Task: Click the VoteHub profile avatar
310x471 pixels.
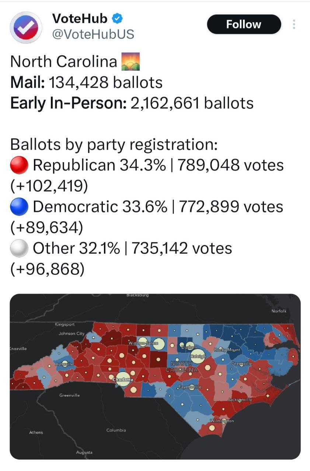Action: pyautogui.click(x=26, y=28)
